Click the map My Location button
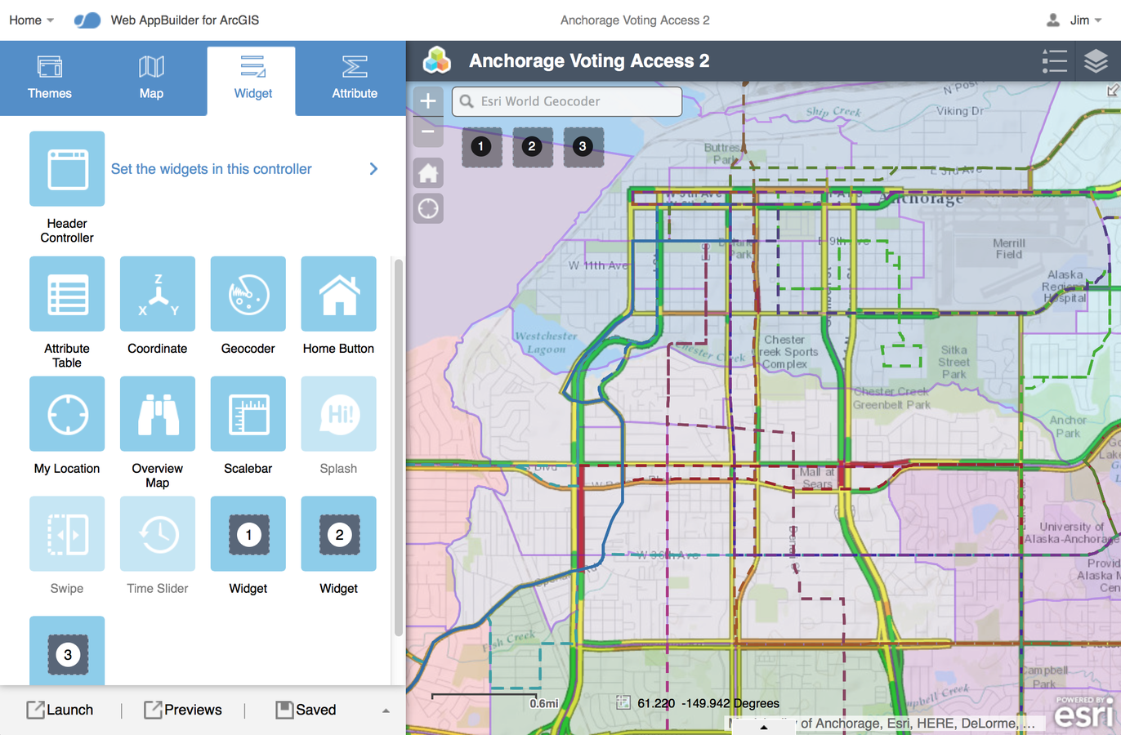This screenshot has width=1121, height=735. (428, 209)
